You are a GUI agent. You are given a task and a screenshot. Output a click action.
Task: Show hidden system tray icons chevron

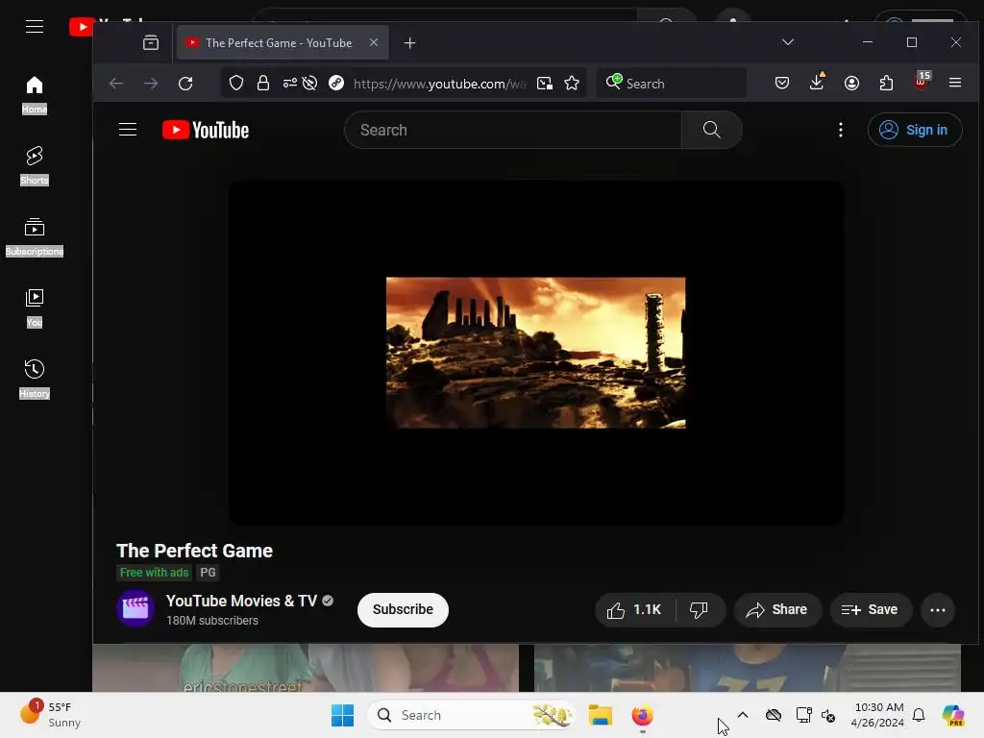(x=743, y=715)
